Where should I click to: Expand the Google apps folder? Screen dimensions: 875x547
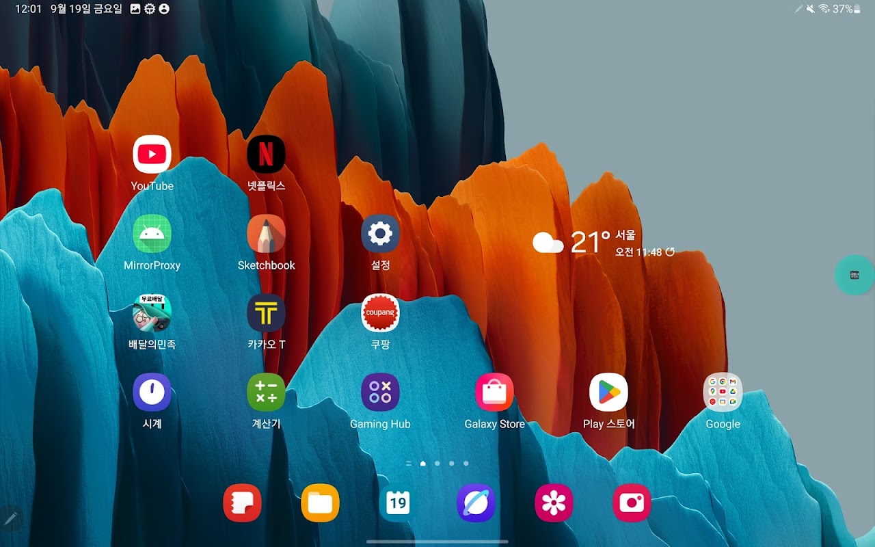(x=723, y=392)
